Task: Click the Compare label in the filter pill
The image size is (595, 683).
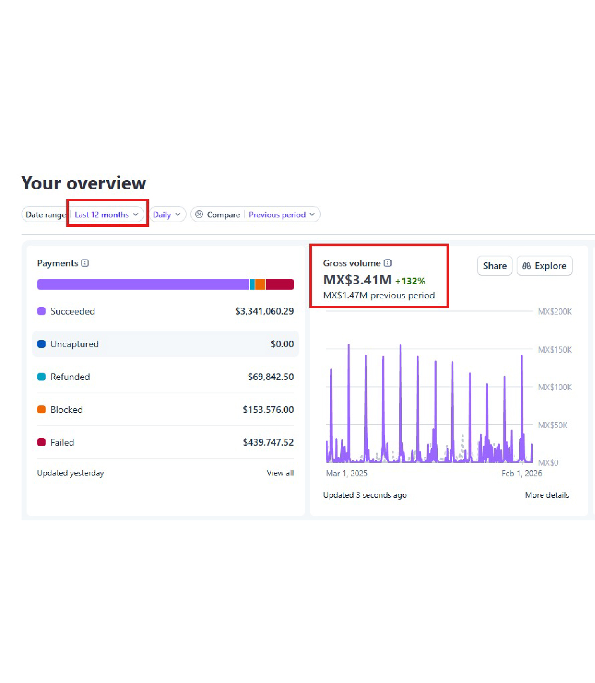Action: 223,215
